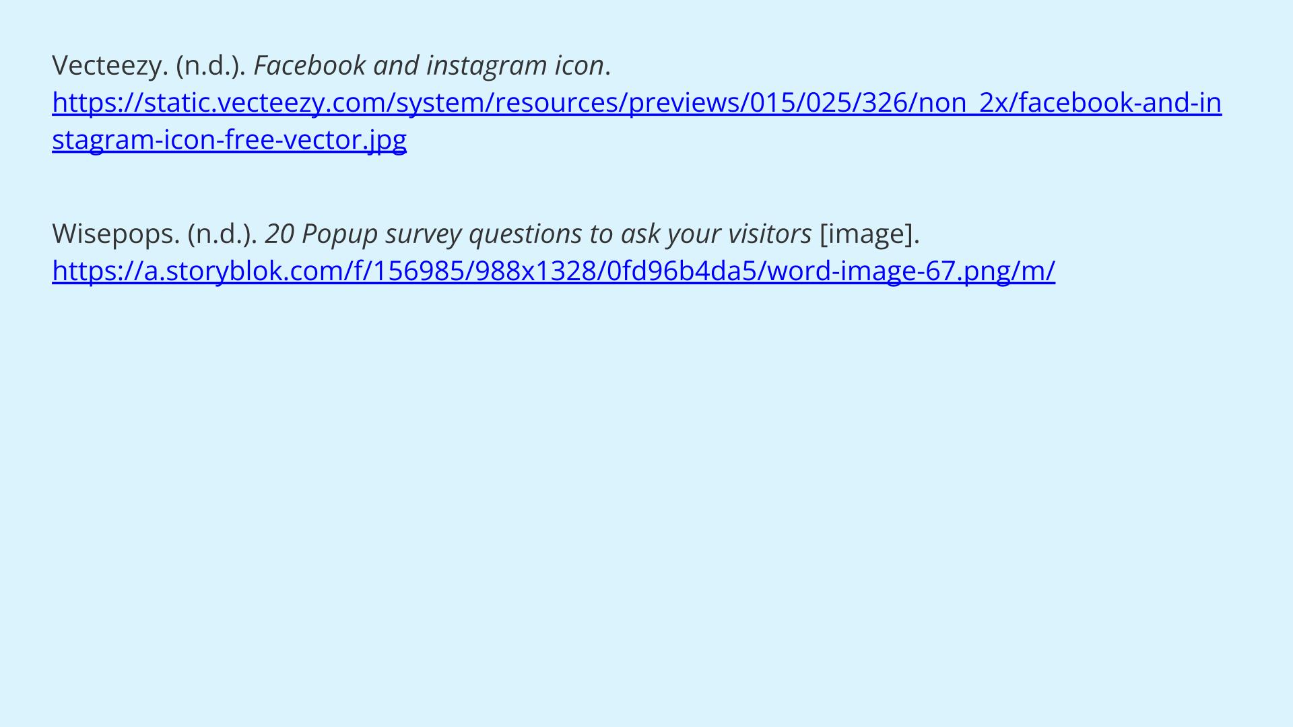Screen dimensions: 1293x727
Task: Click the italic word "questions"
Action: tap(525, 234)
